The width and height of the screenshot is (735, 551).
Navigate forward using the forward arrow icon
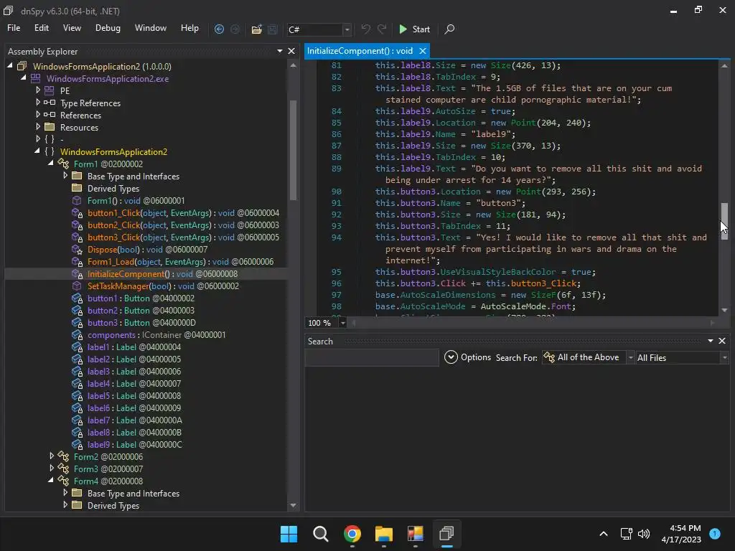pos(235,29)
